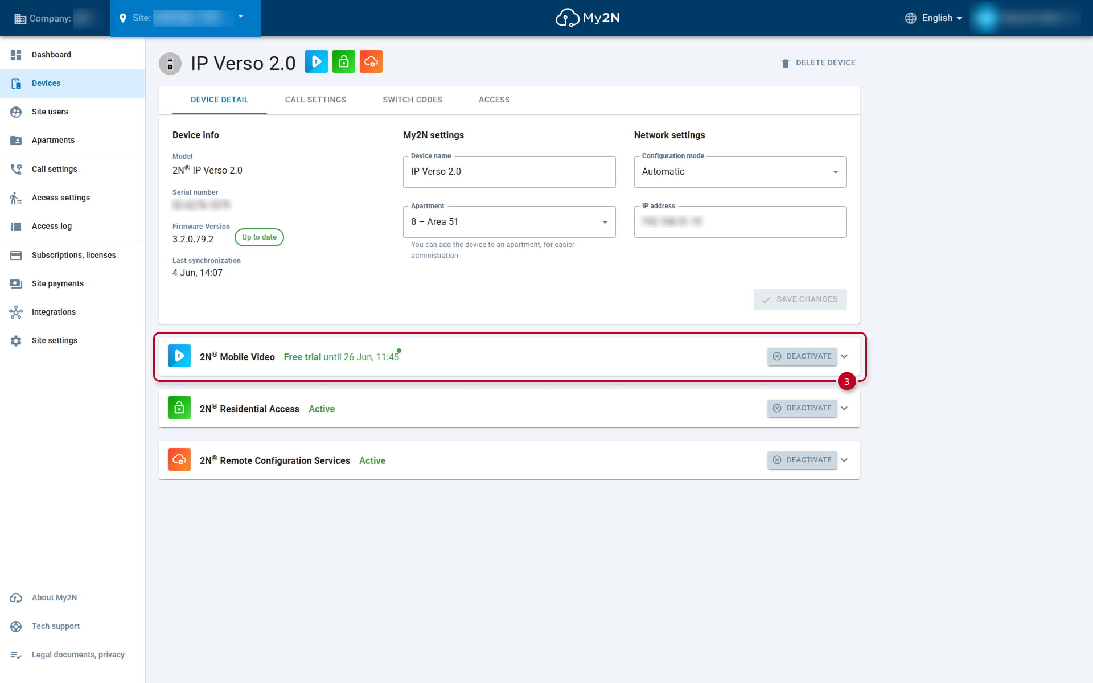
Task: Click the Integrations hub icon
Action: click(16, 312)
